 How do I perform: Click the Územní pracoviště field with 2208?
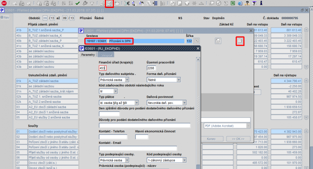(151, 68)
